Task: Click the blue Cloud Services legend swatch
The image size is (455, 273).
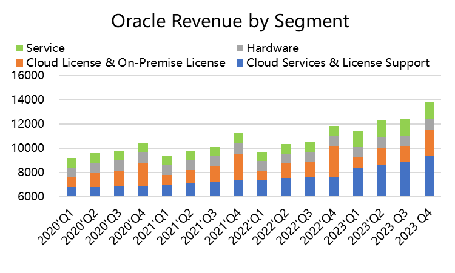Action: point(240,63)
